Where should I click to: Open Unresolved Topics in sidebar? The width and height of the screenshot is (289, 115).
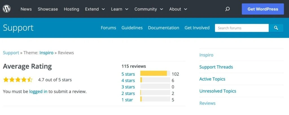click(x=218, y=91)
